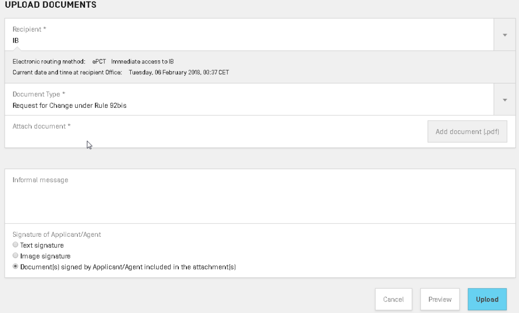Preview the upload before submitting
This screenshot has width=519, height=313.
[440, 299]
